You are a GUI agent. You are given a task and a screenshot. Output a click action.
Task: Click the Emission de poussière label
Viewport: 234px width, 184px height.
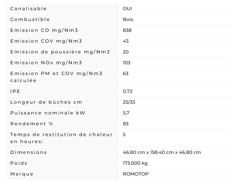point(60,52)
